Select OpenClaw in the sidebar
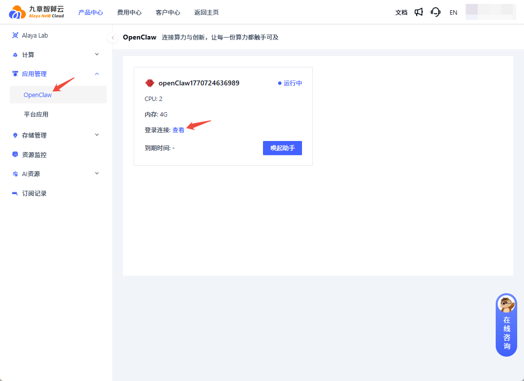The image size is (524, 381). [x=58, y=95]
